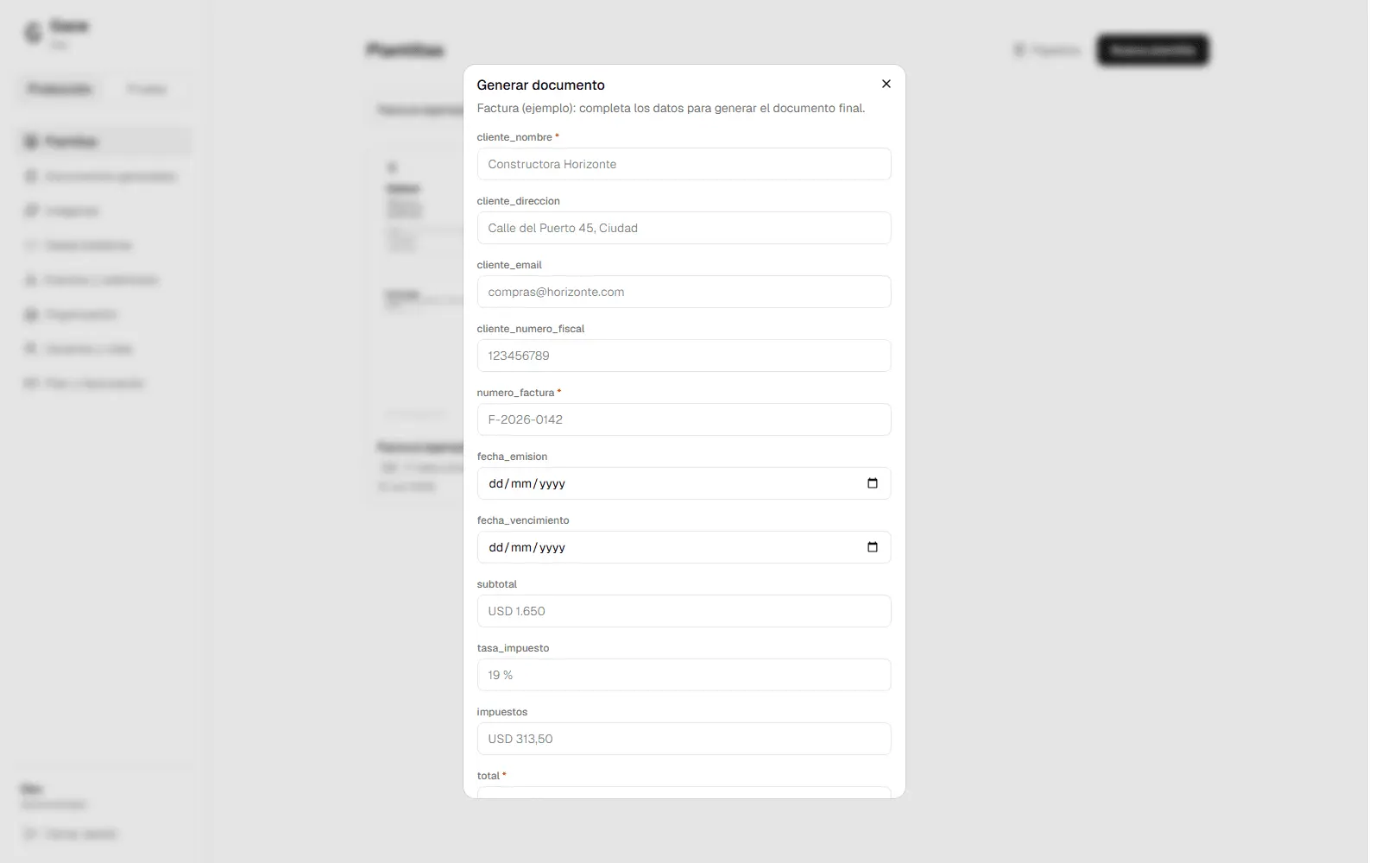The image size is (1381, 863).
Task: Click the "subtotal" label text
Action: tap(497, 584)
